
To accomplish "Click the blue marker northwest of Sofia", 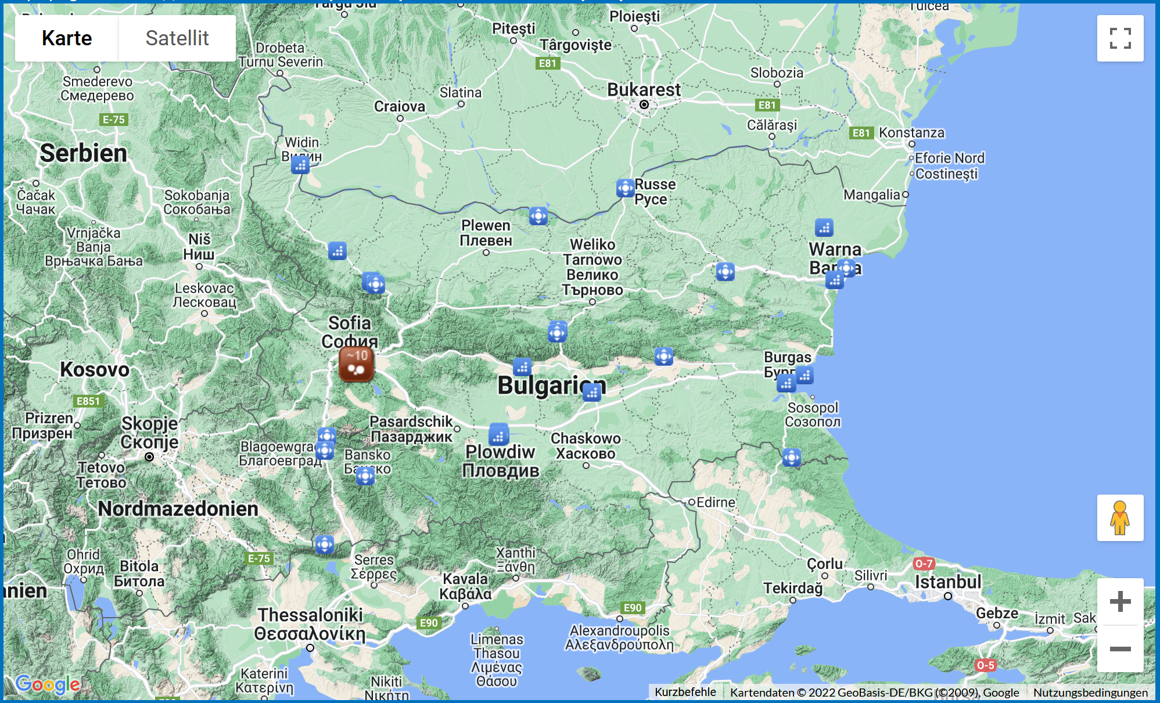I will 337,251.
